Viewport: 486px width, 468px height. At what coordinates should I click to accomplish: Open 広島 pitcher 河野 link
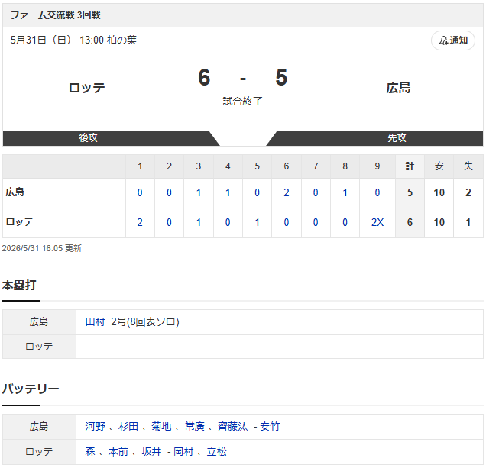click(96, 427)
